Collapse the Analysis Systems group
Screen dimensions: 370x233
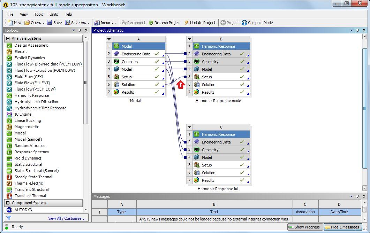click(8, 38)
